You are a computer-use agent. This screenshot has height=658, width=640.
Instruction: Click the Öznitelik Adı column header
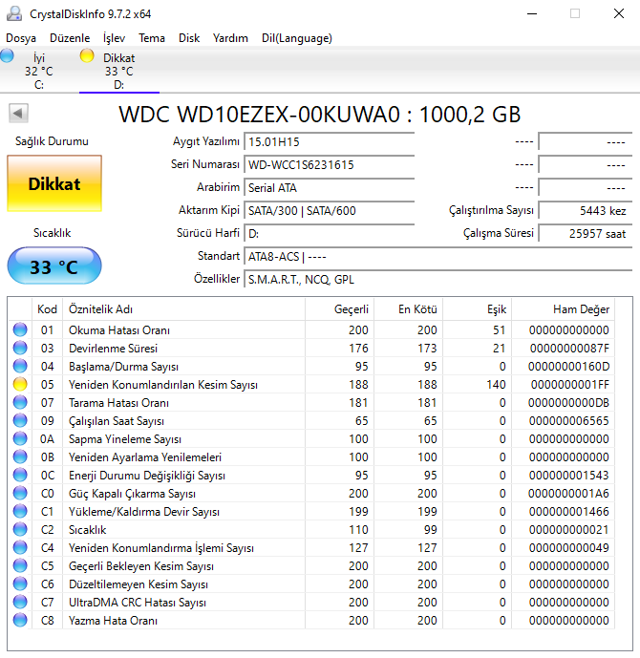click(183, 309)
